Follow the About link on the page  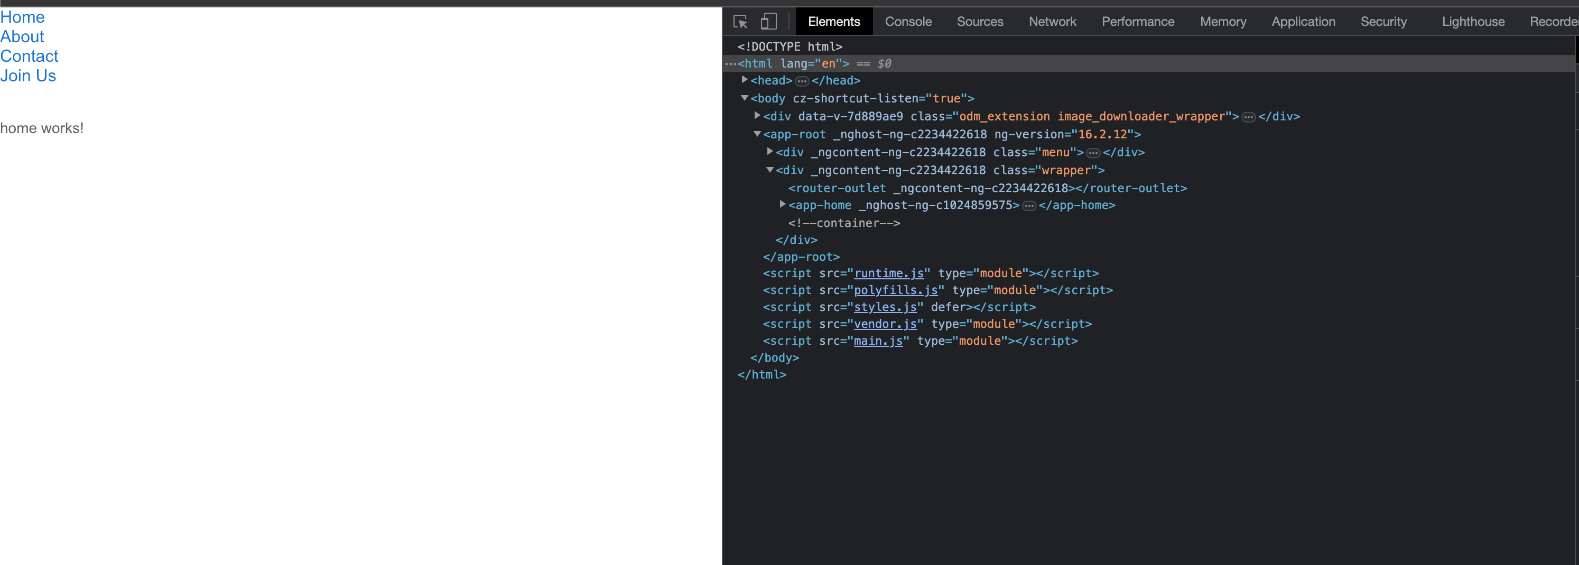tap(22, 37)
